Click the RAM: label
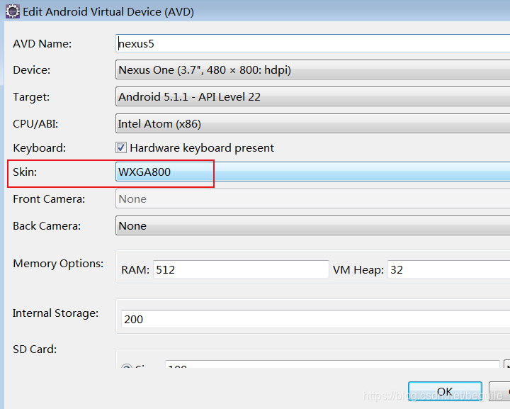This screenshot has height=409, width=510. (x=135, y=270)
